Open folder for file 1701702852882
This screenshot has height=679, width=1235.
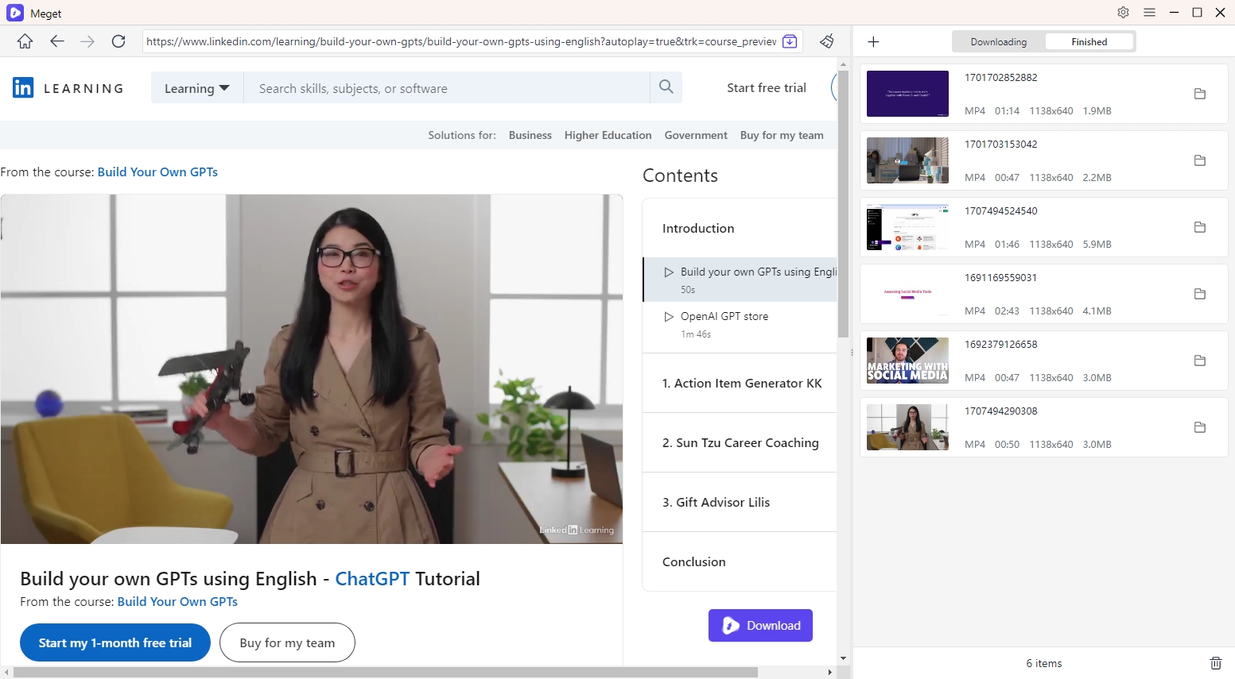click(1200, 94)
